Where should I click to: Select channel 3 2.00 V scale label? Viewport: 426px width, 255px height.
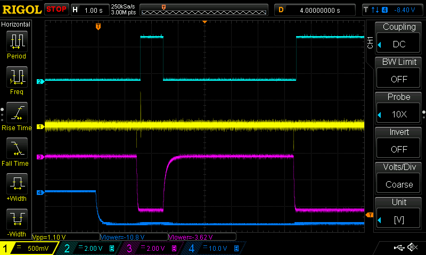[155, 248]
